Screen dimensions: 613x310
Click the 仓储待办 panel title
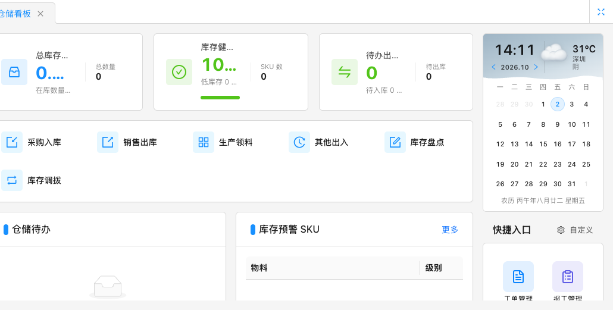coord(32,230)
